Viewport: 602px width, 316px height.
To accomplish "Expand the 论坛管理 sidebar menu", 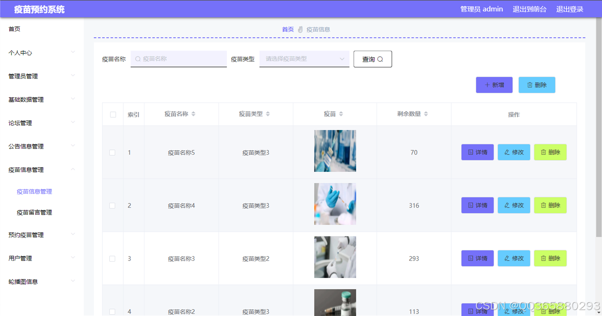I will point(42,123).
